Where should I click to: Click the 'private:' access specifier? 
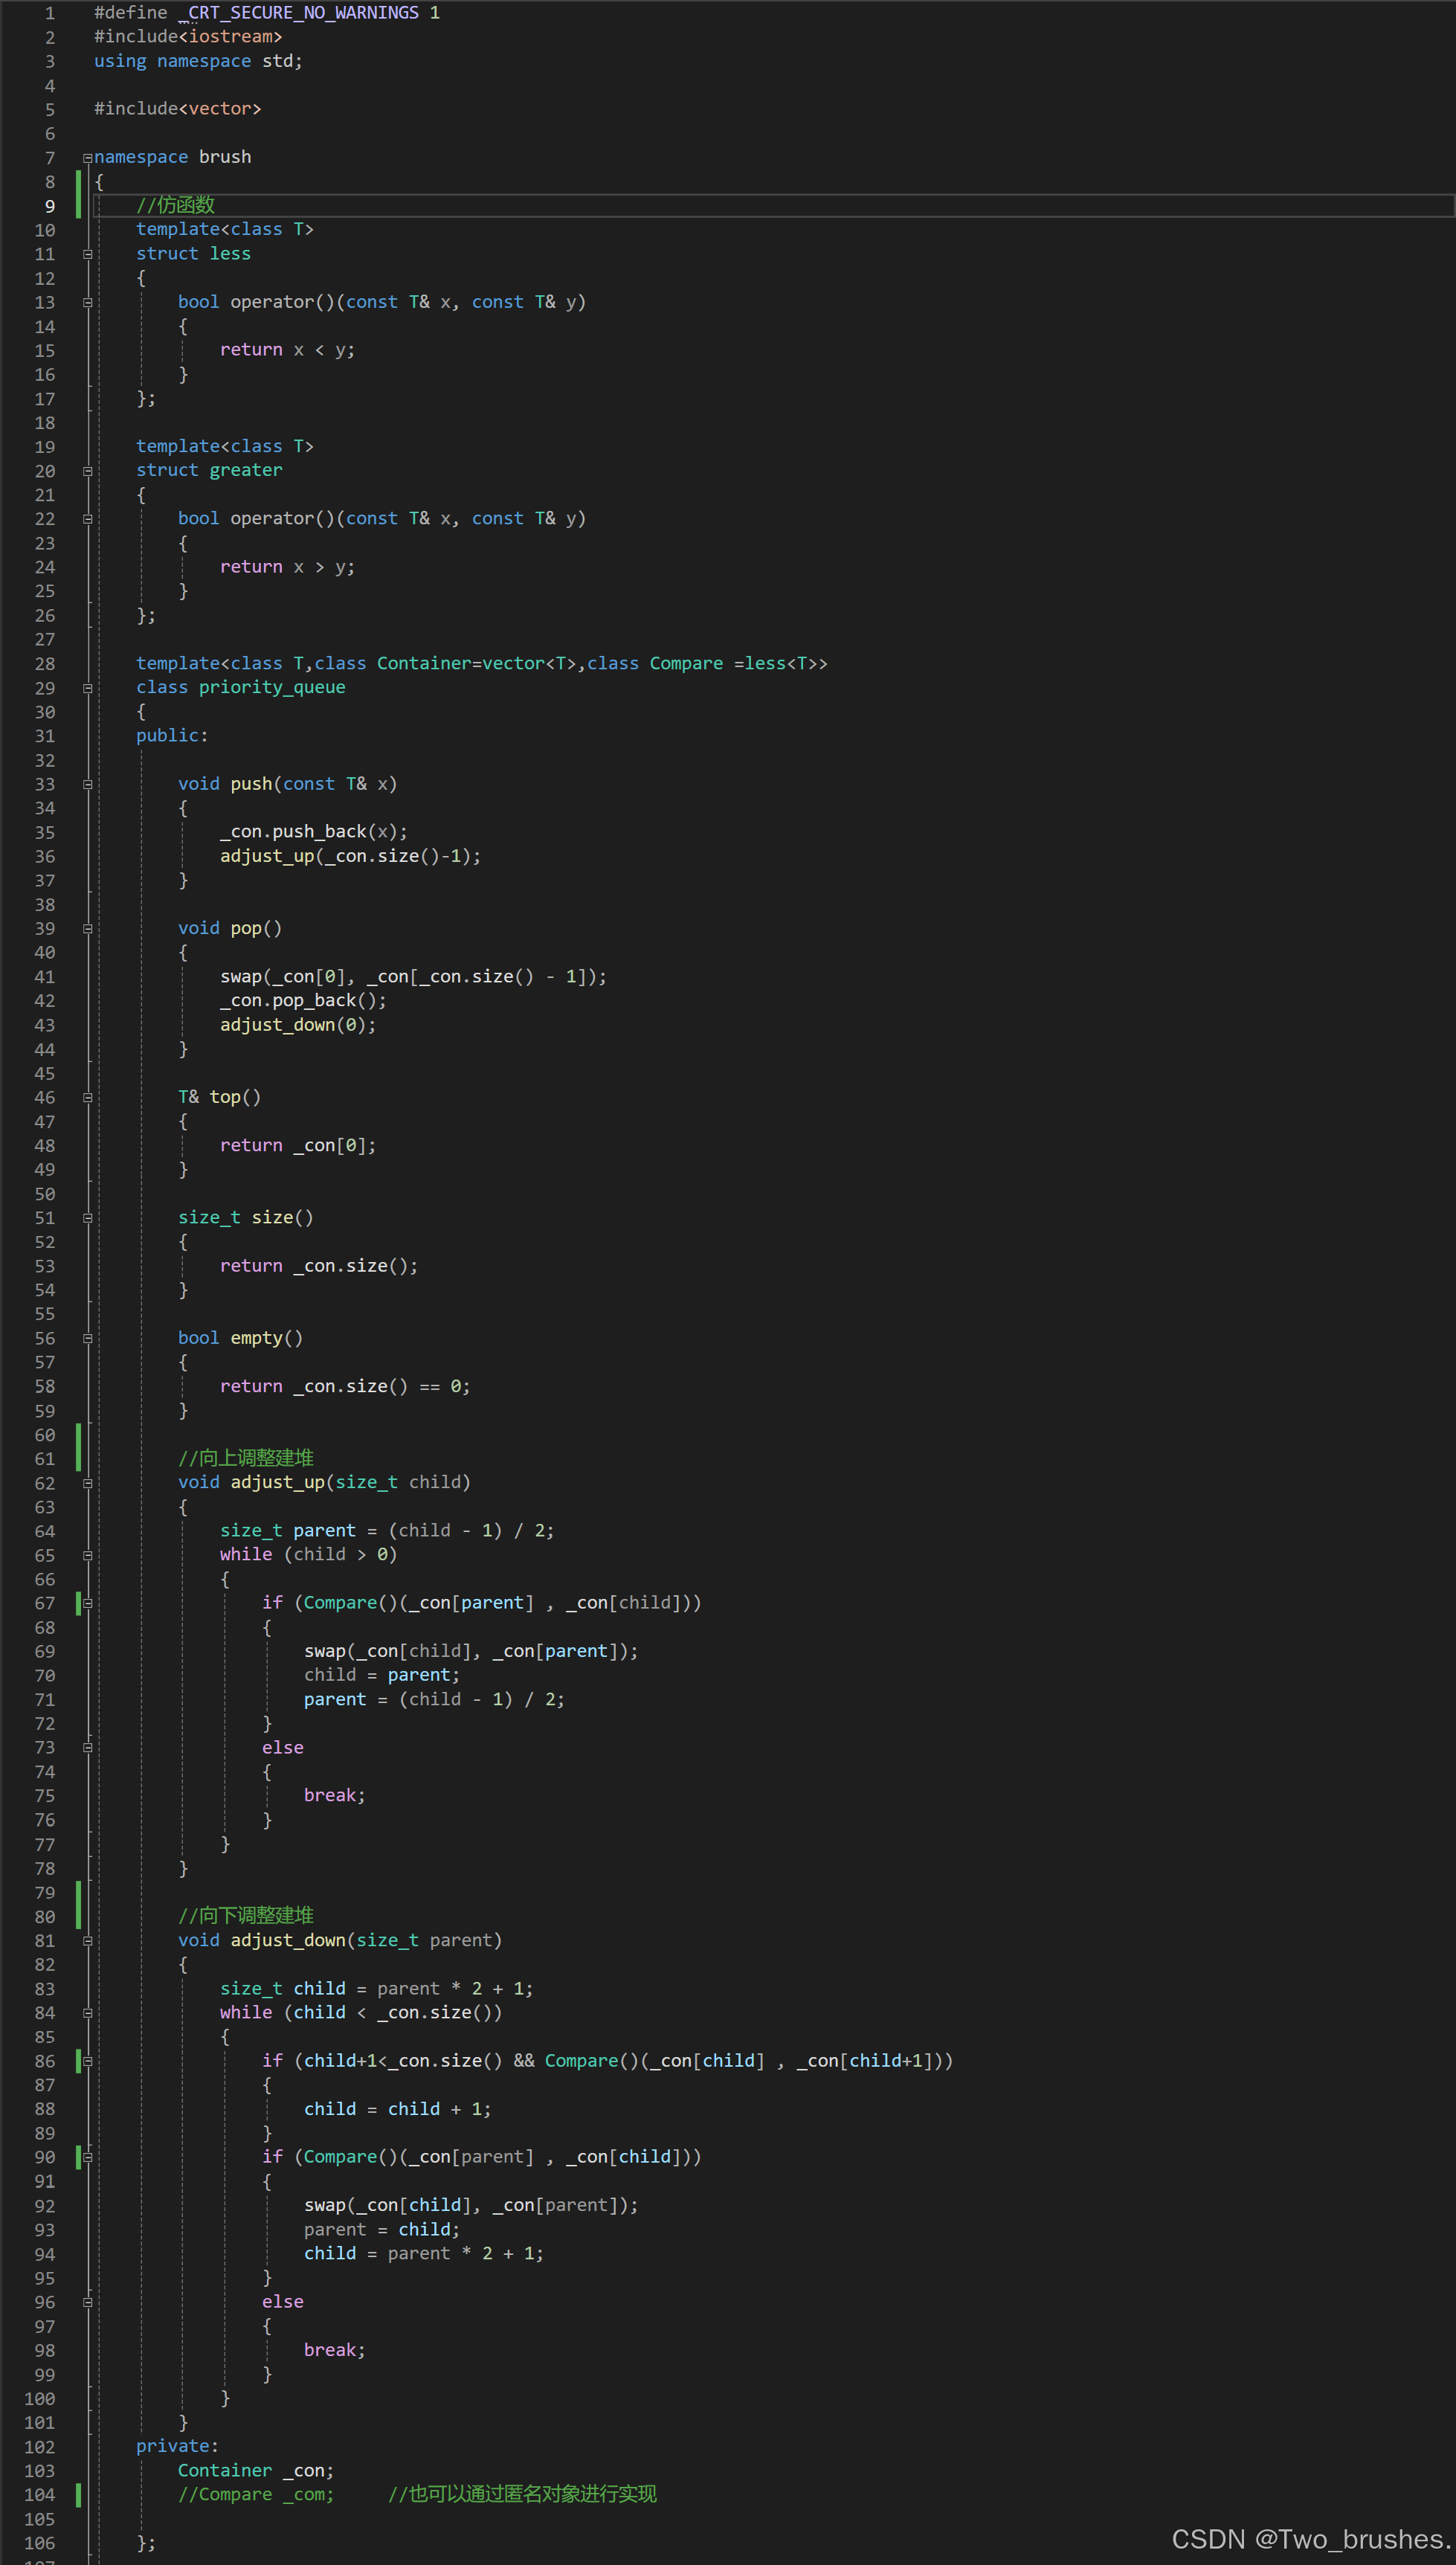[x=177, y=2446]
